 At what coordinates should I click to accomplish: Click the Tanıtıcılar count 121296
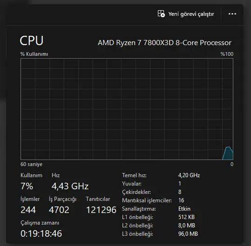(101, 210)
